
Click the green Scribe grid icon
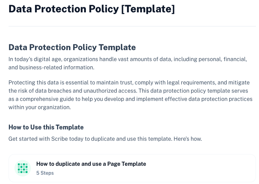pyautogui.click(x=23, y=168)
